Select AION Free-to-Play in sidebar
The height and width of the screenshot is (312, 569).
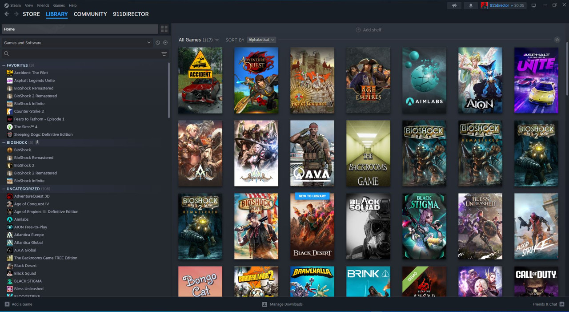(x=31, y=227)
